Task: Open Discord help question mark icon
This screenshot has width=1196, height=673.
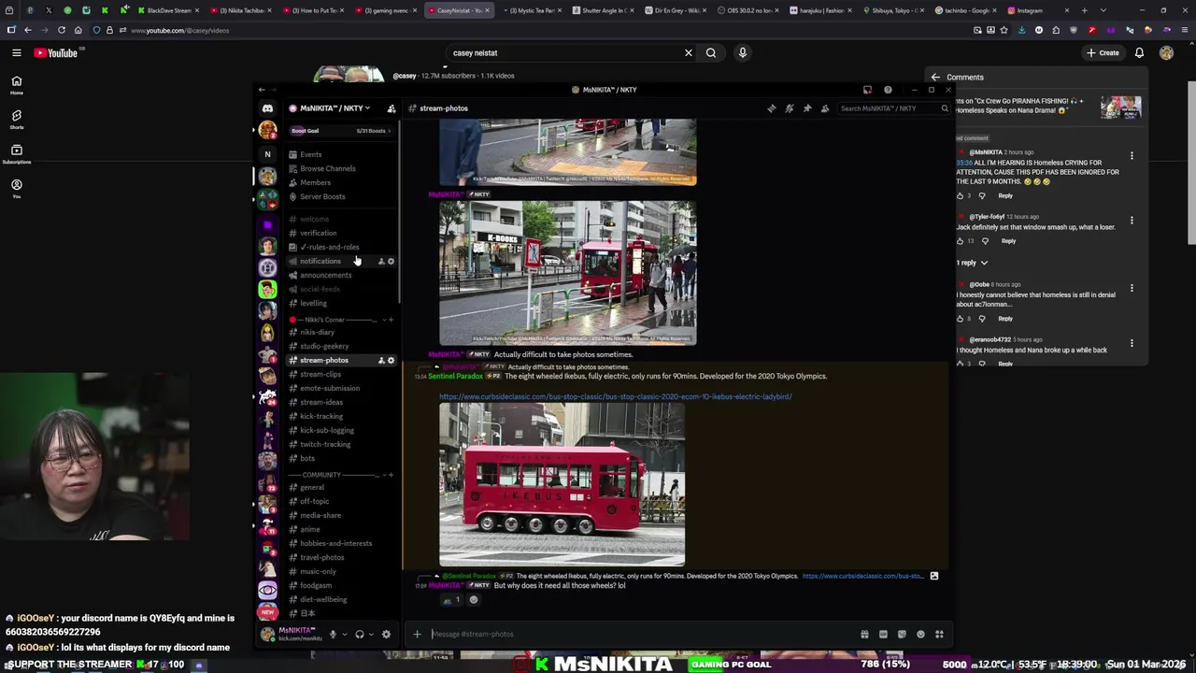Action: 888,90
